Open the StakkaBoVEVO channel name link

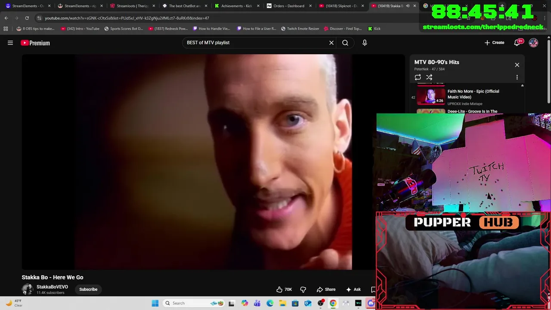tap(52, 287)
